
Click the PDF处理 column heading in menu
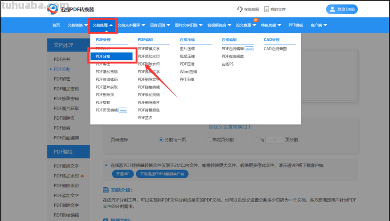click(x=103, y=40)
